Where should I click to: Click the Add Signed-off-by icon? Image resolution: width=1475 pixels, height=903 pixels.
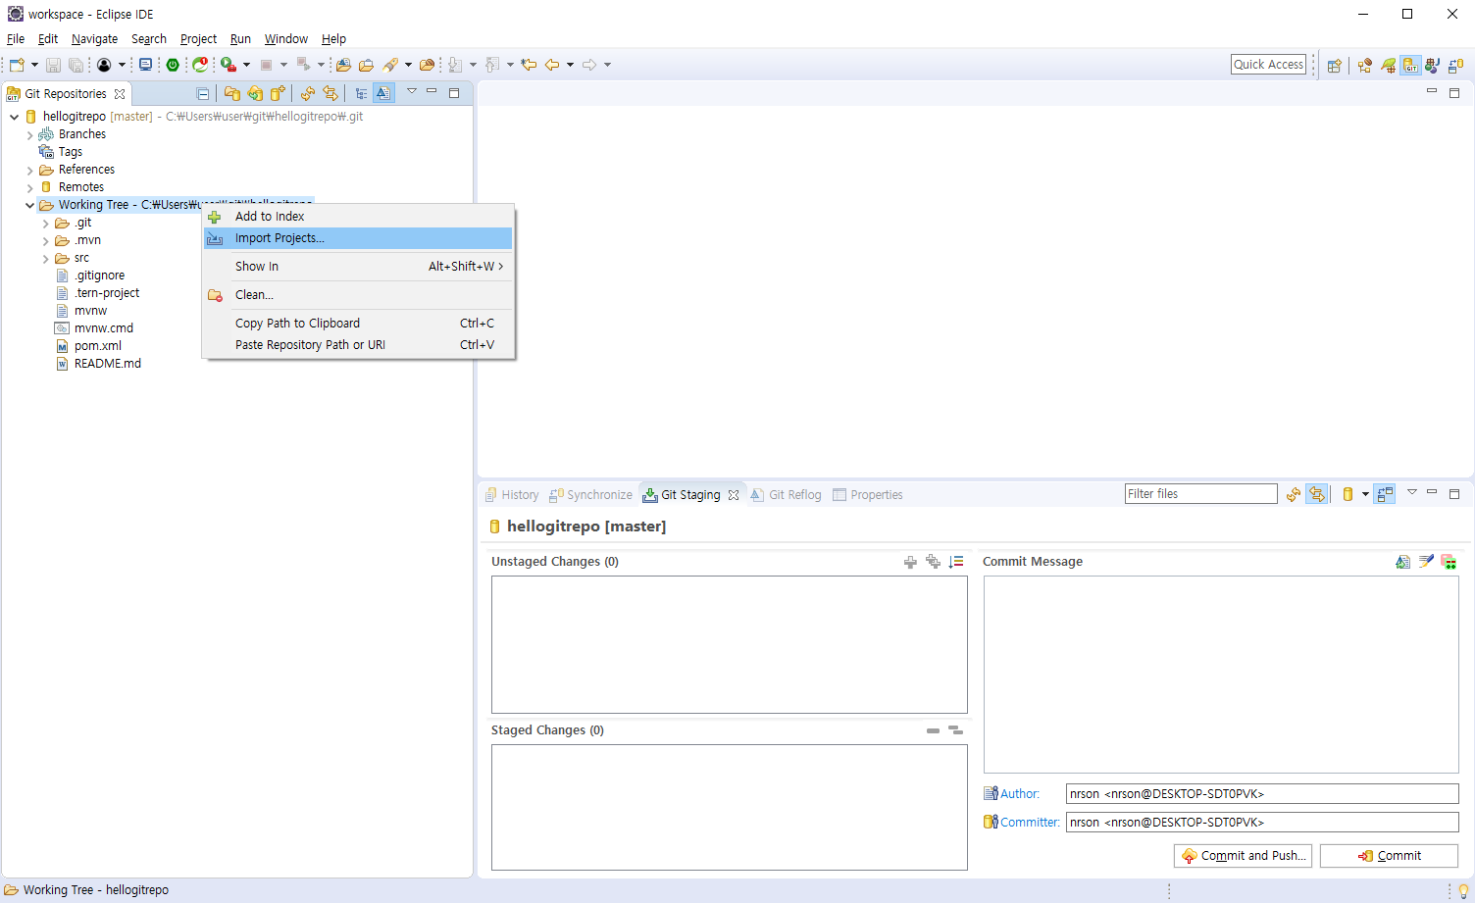coord(1426,562)
